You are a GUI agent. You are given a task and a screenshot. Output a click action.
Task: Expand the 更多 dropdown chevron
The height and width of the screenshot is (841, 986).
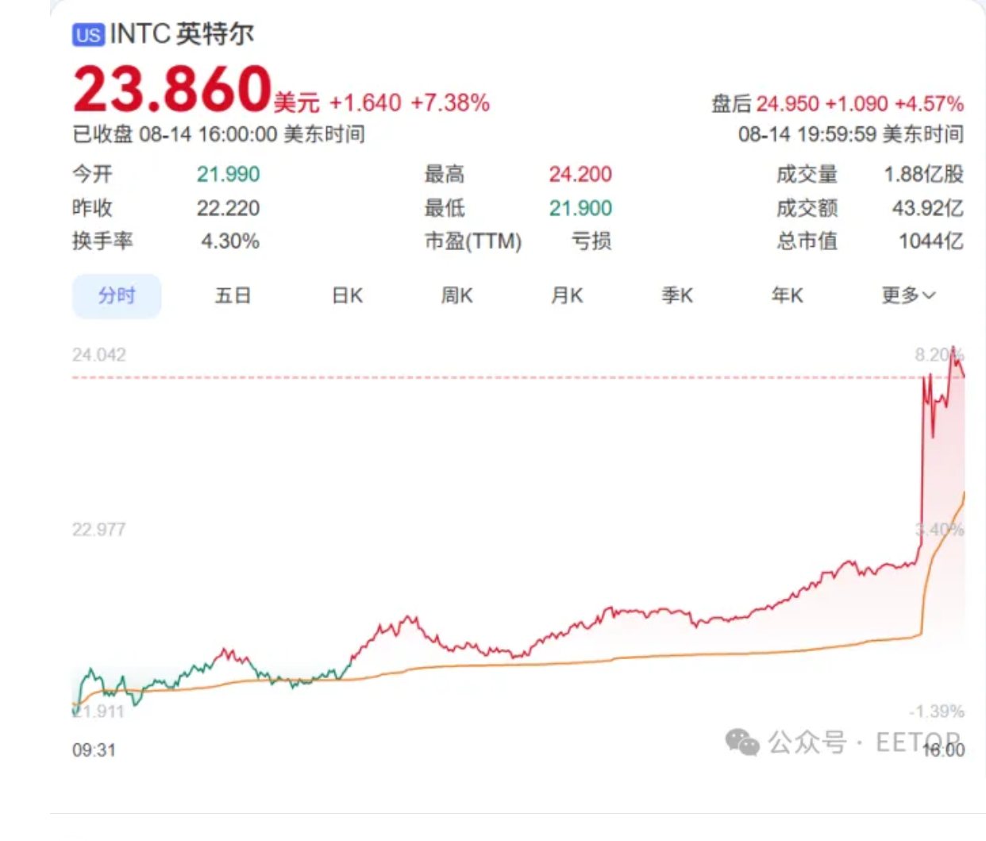[x=929, y=295]
